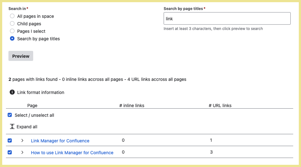
Task: Run the search with the Preview button
Action: (21, 56)
